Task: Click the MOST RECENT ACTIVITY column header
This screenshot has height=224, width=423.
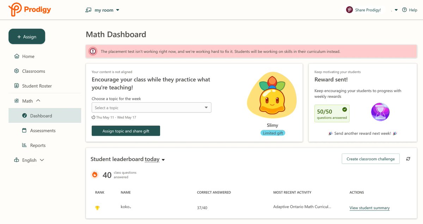Action: [x=292, y=192]
